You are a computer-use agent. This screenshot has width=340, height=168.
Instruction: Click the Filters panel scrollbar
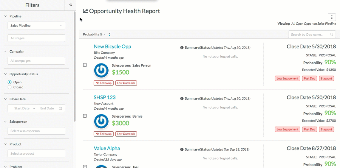click(75, 67)
